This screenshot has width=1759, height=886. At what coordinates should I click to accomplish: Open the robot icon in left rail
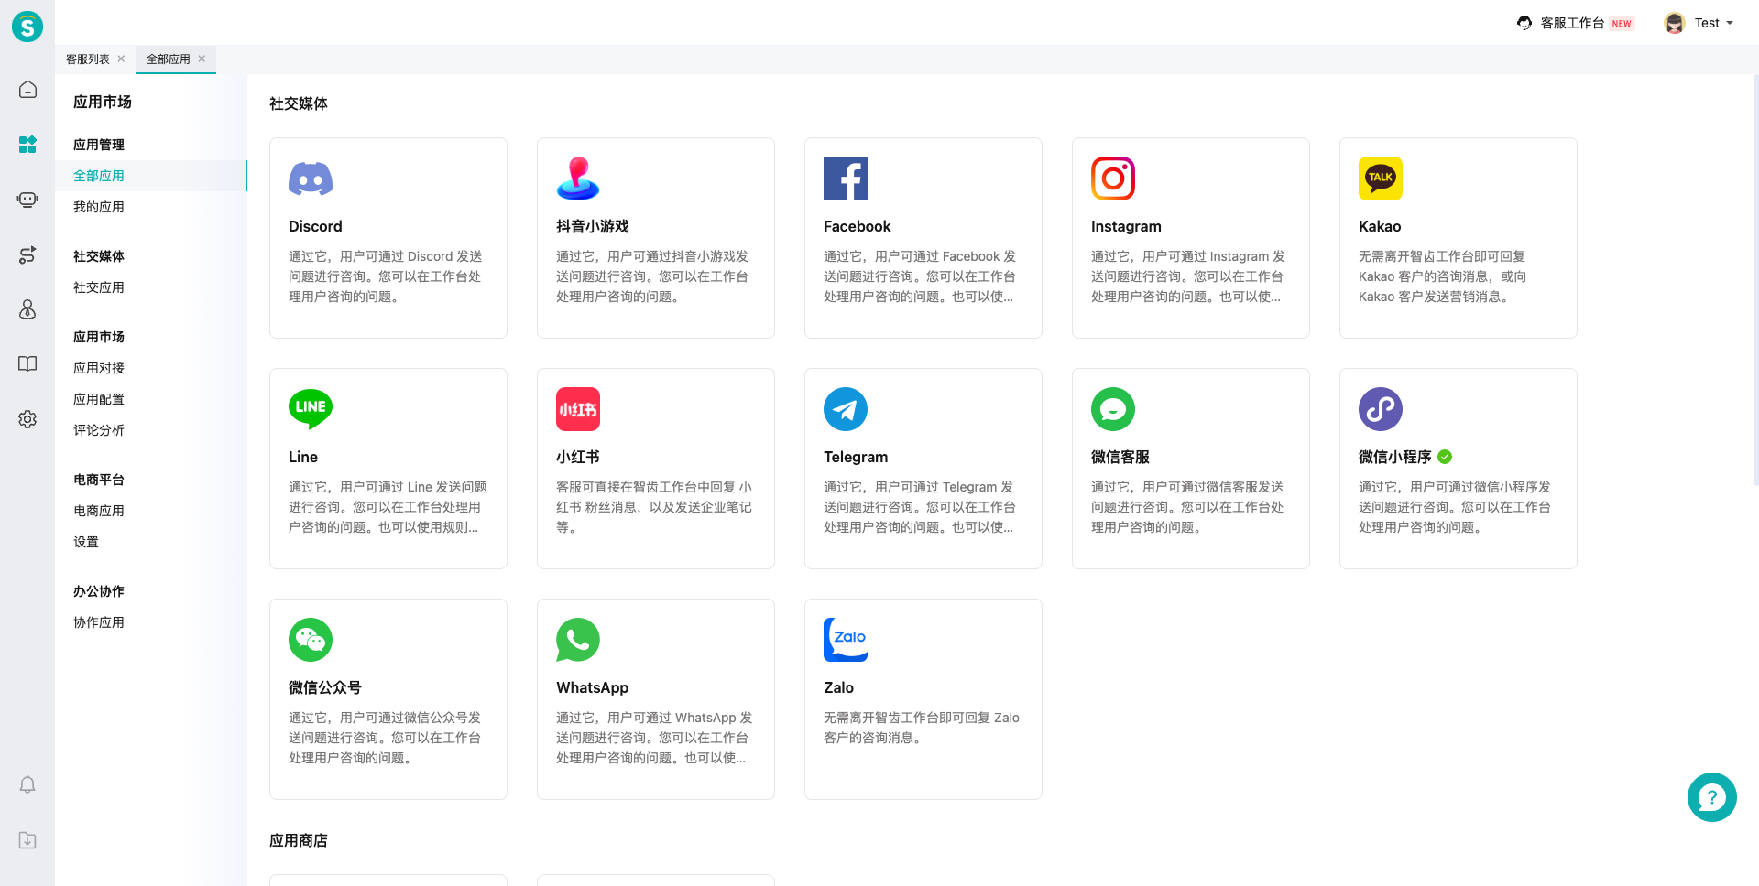click(x=27, y=200)
